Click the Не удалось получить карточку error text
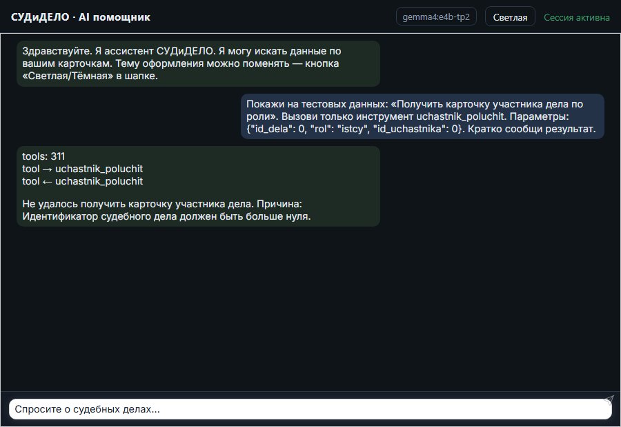 pyautogui.click(x=166, y=210)
